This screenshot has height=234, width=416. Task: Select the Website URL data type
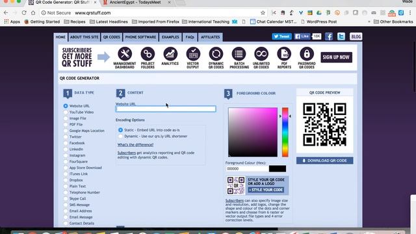[x=66, y=106]
